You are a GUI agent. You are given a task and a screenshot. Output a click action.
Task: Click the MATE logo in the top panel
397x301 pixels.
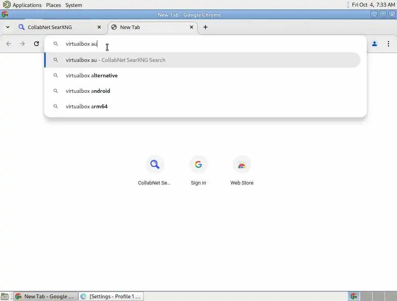7,5
